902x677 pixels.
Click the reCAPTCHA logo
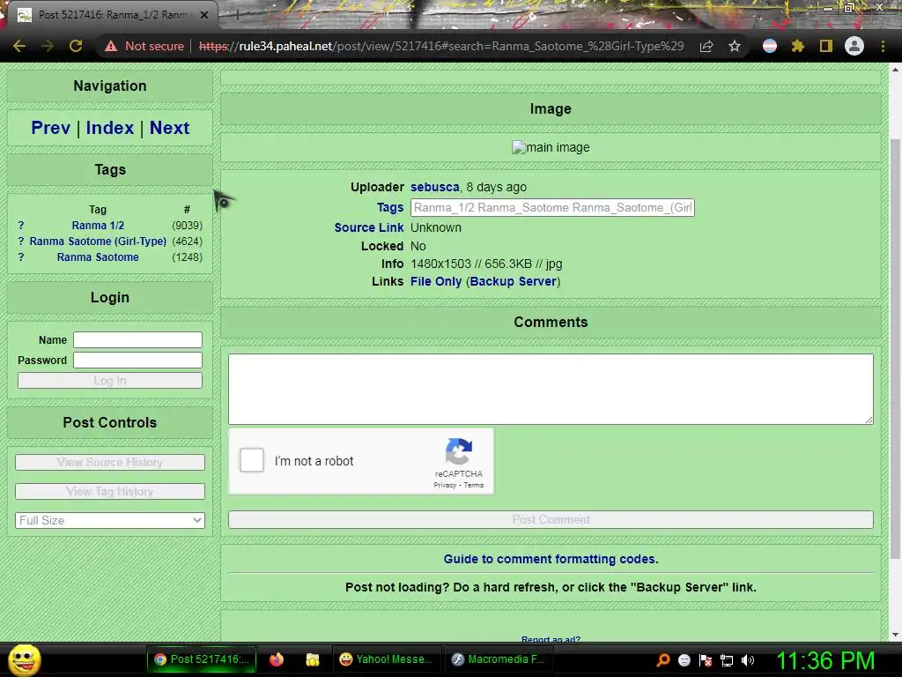(458, 452)
